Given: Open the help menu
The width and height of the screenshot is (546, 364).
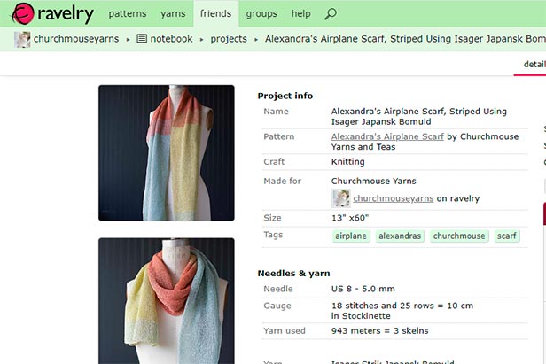Looking at the screenshot, I should [300, 13].
